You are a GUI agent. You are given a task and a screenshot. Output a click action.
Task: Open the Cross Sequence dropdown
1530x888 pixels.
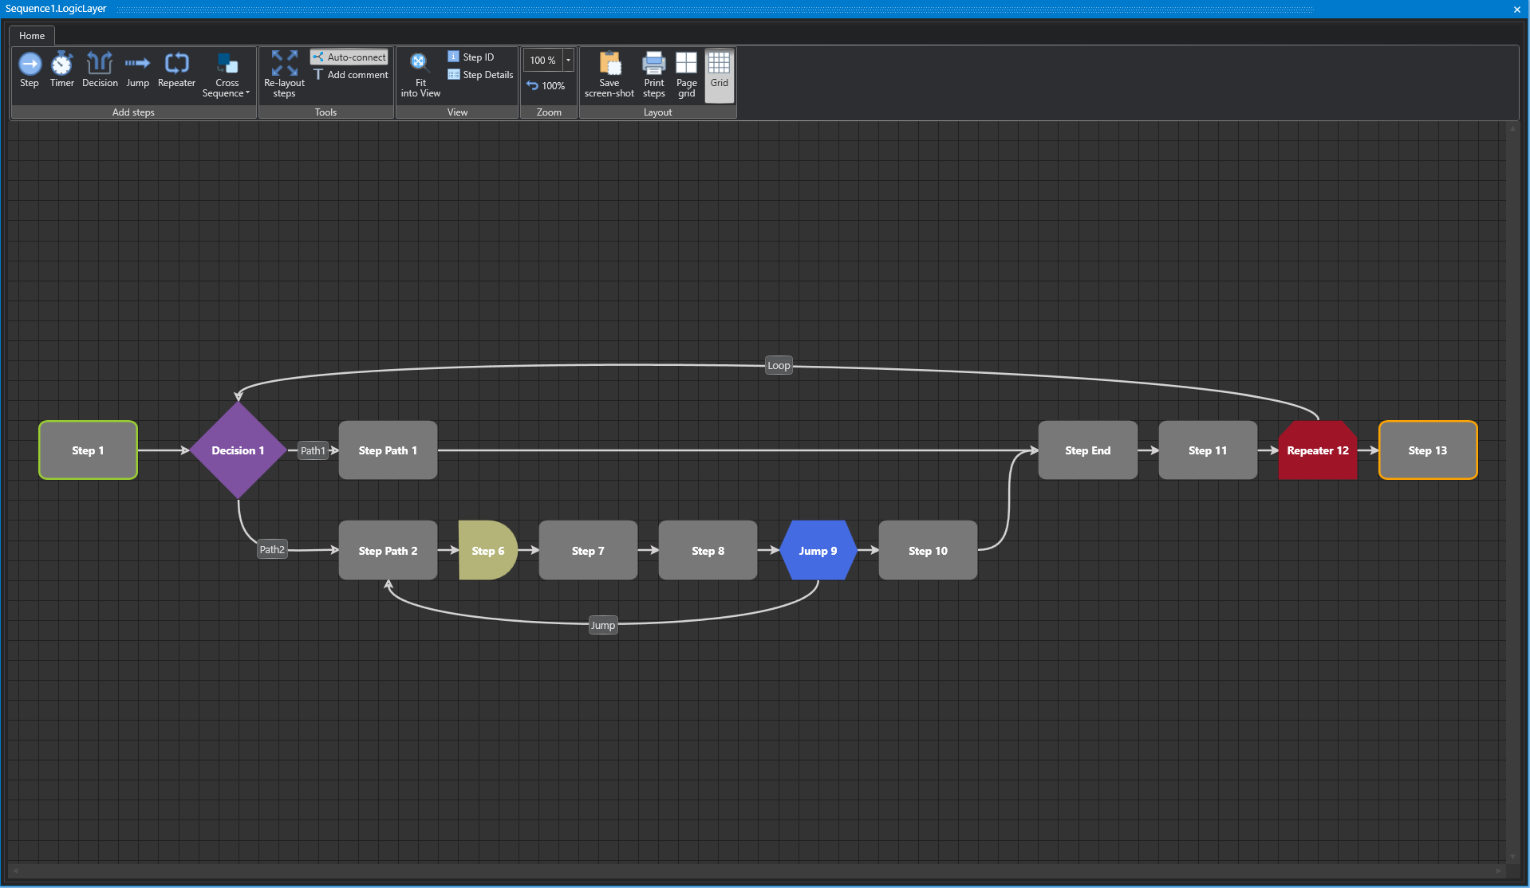(227, 75)
